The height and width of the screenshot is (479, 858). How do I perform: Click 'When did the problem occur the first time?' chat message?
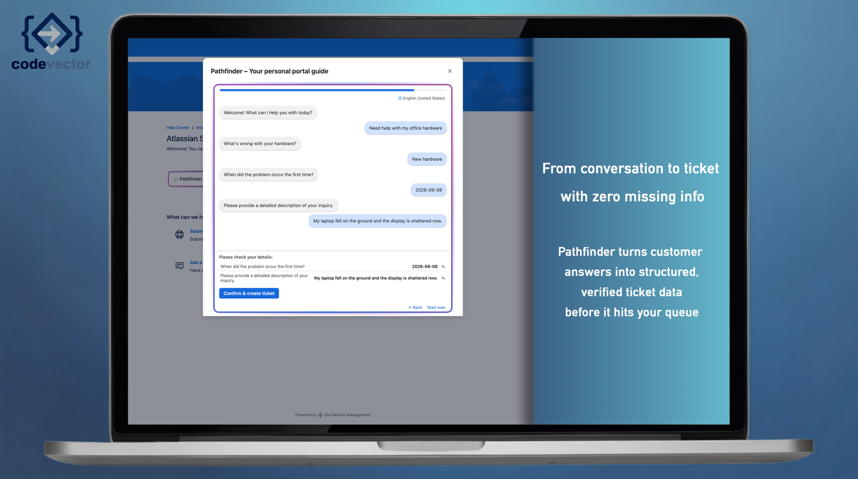(x=268, y=175)
